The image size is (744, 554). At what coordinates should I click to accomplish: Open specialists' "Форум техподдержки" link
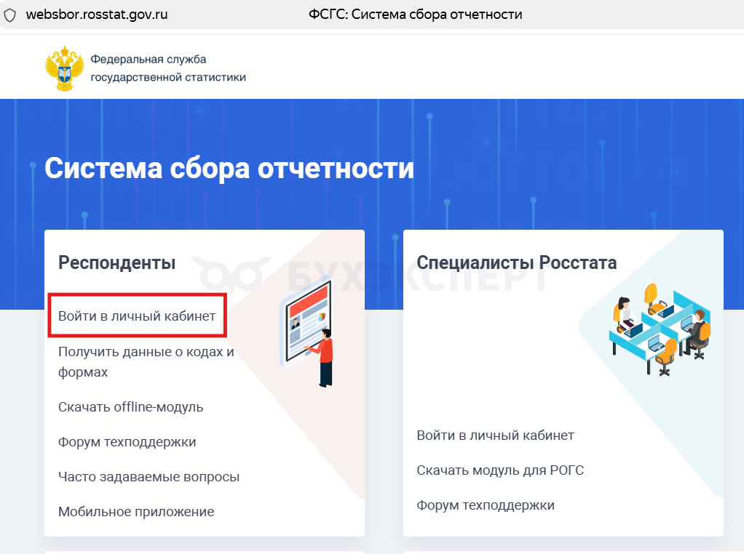tap(486, 505)
